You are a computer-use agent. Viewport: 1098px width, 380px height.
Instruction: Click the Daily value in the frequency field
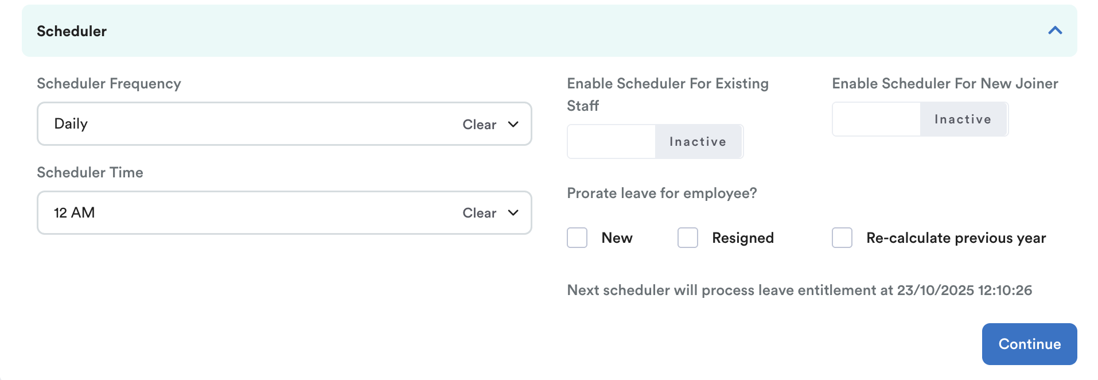[71, 124]
